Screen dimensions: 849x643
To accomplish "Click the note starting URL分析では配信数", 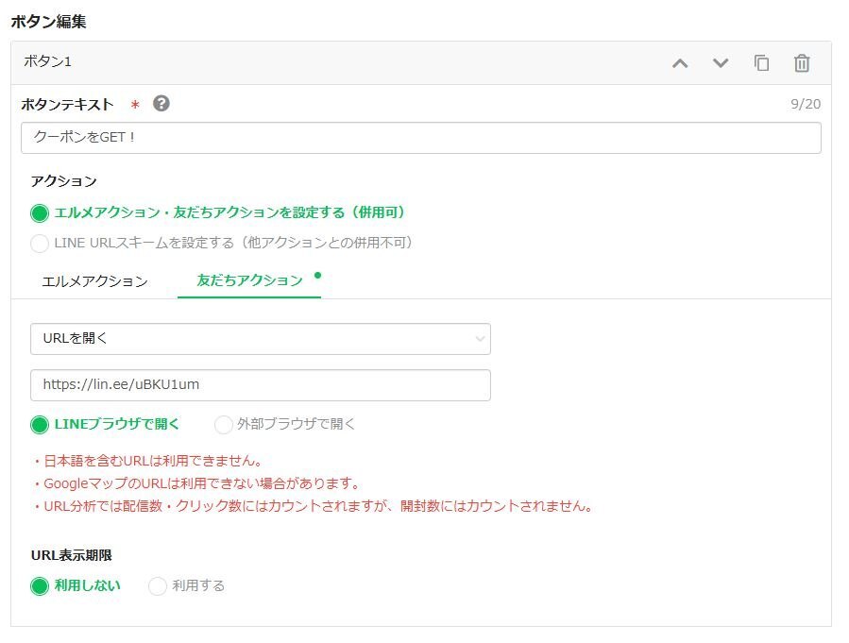I will coord(314,506).
